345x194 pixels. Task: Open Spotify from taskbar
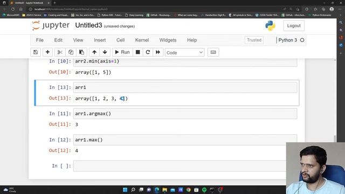pos(204,190)
